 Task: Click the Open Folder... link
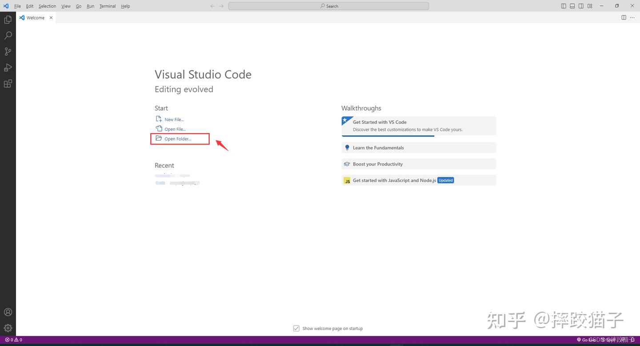178,139
